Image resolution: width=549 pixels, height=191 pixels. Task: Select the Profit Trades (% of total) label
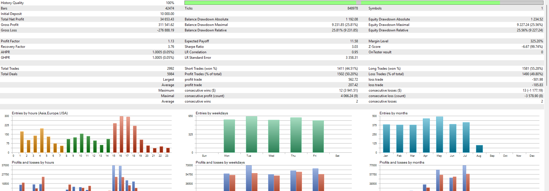click(x=203, y=74)
